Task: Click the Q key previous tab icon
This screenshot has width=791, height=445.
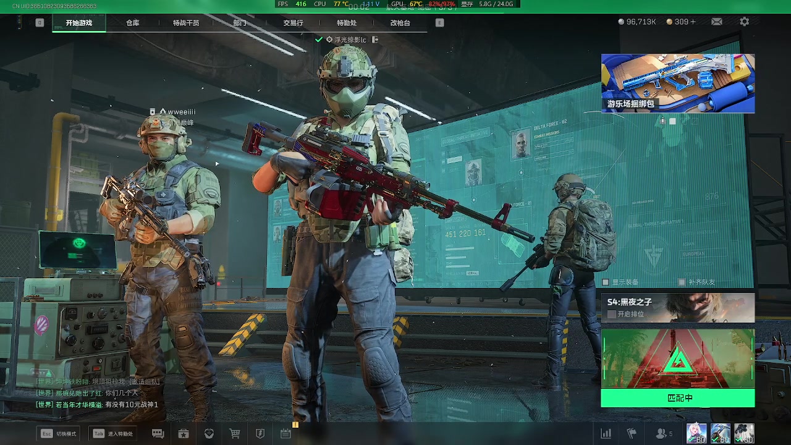Action: 40,23
